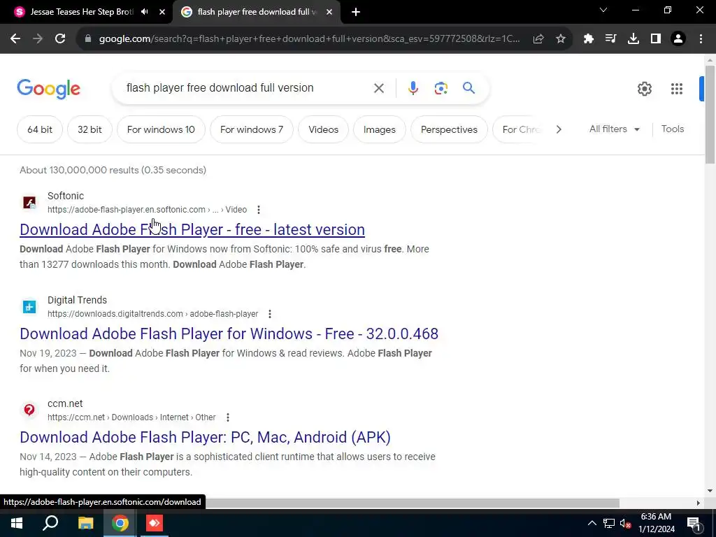Open Download Adobe Flash Player for Windows result
The image size is (716, 537).
229,334
